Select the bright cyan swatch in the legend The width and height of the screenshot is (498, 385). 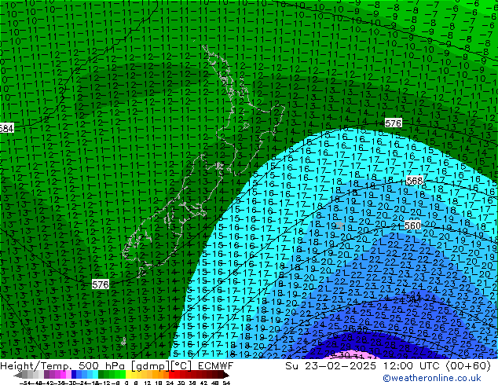pos(96,375)
